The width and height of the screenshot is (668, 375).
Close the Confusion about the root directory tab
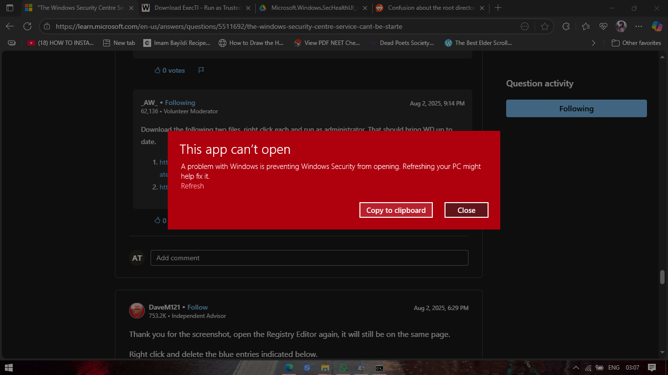click(x=481, y=8)
